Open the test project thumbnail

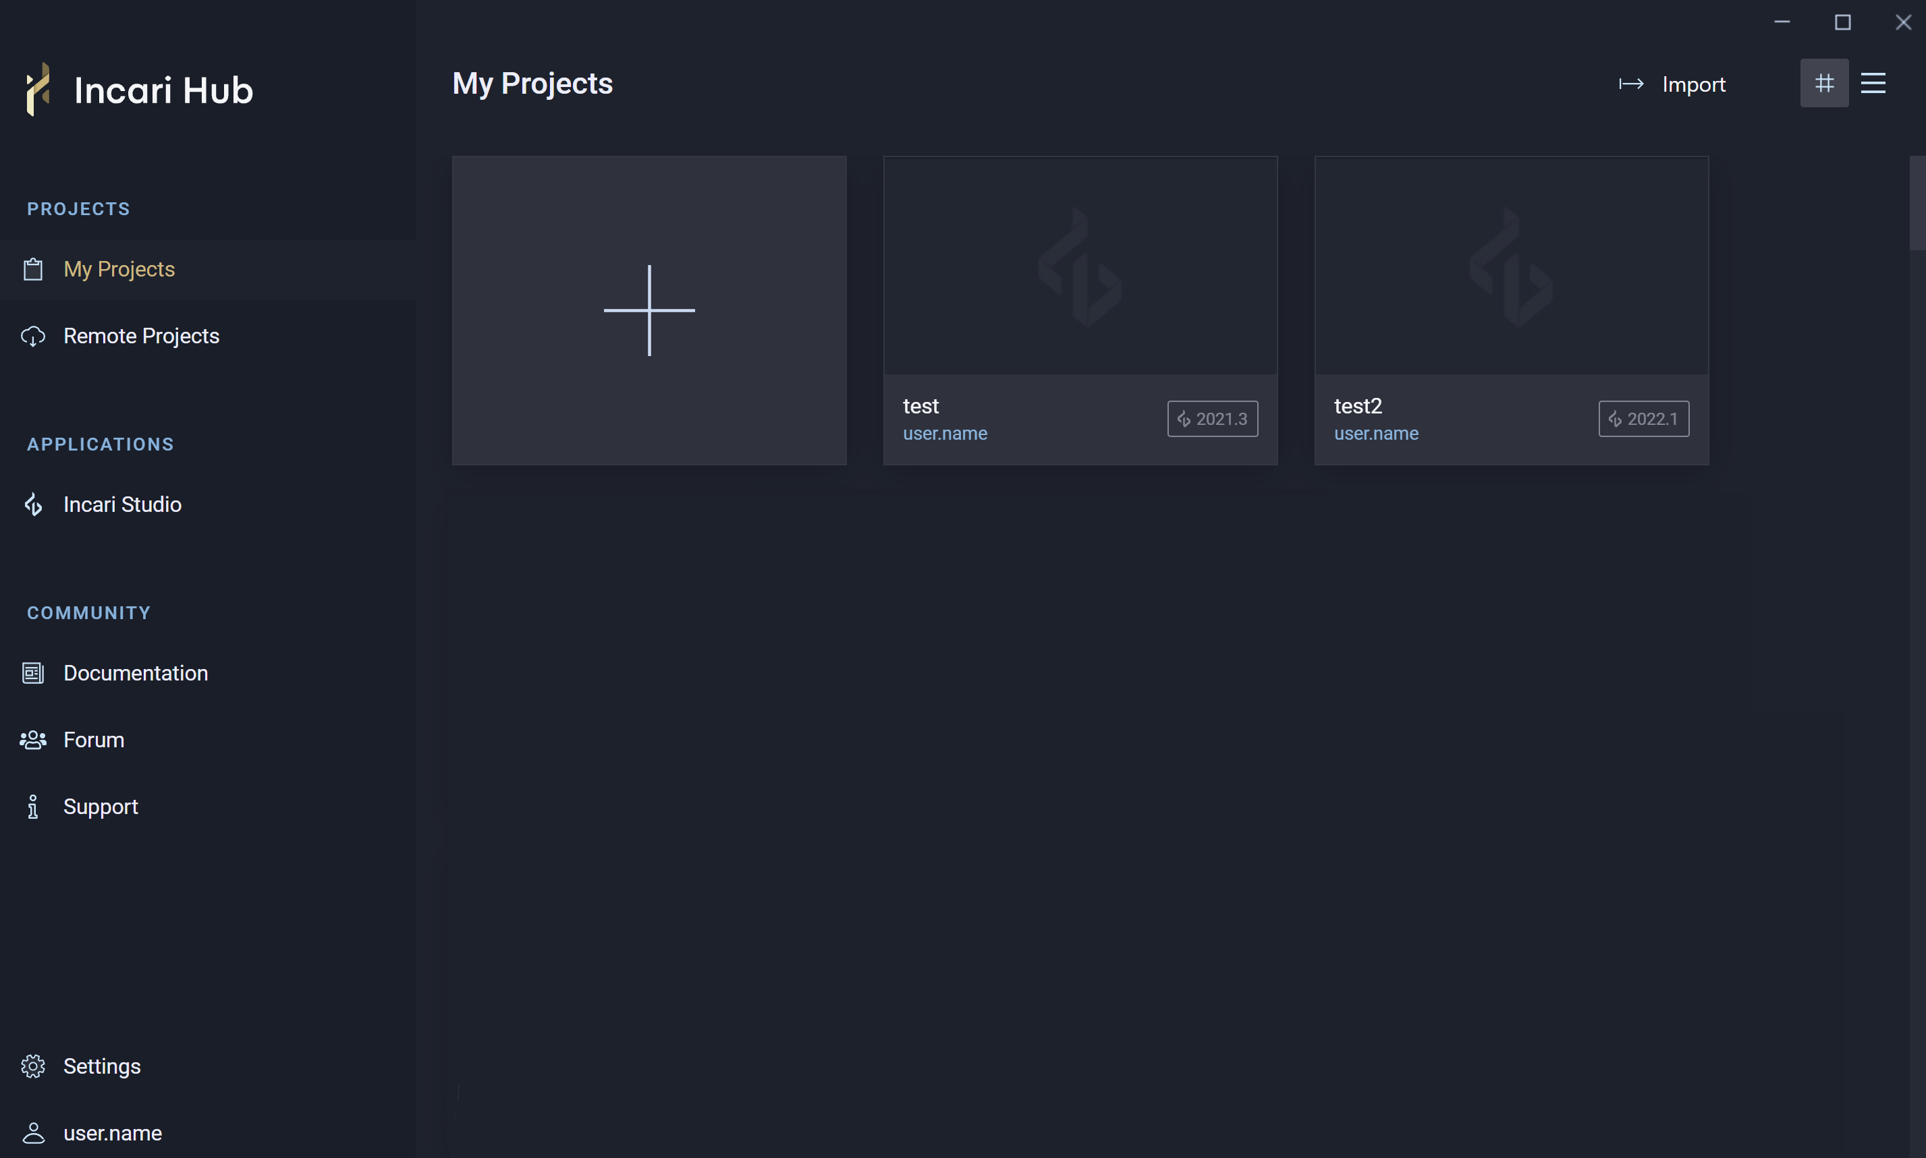coord(1080,265)
